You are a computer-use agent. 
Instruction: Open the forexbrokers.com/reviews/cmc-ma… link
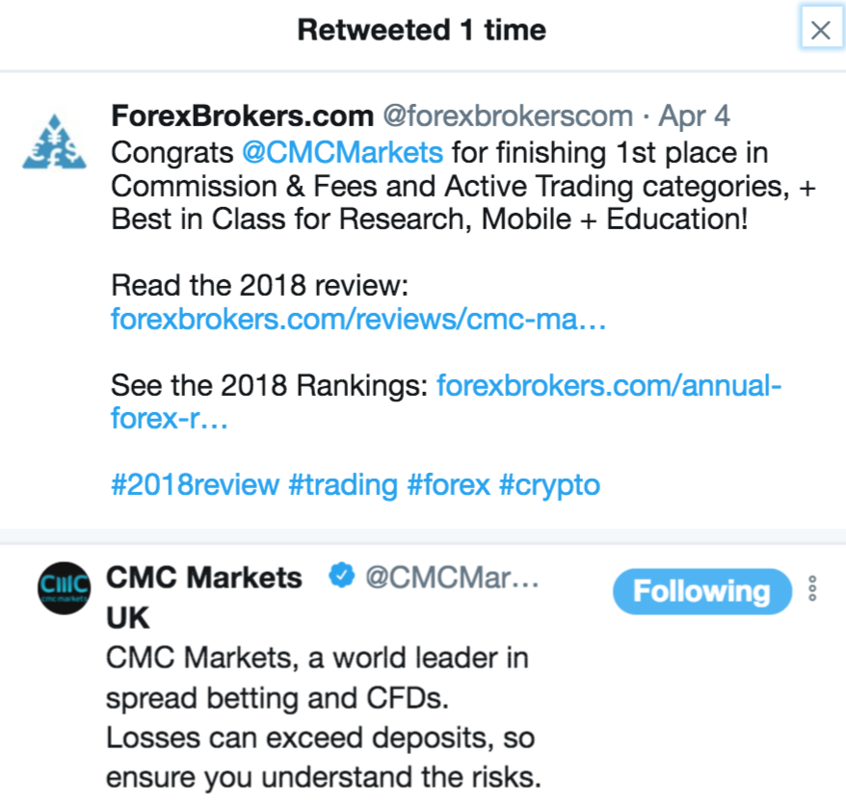point(358,319)
